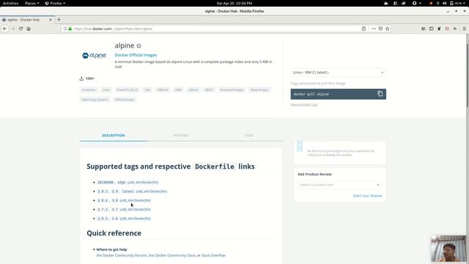469x264 pixels.
Task: Open the Firefox library icon
Action: coord(424,29)
